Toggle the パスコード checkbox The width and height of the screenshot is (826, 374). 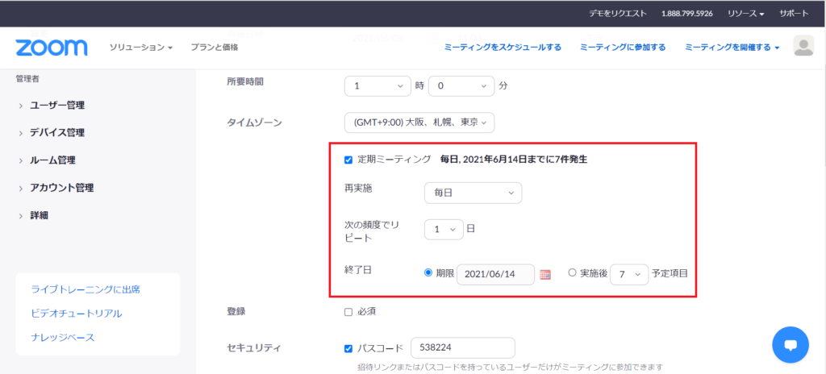point(348,348)
